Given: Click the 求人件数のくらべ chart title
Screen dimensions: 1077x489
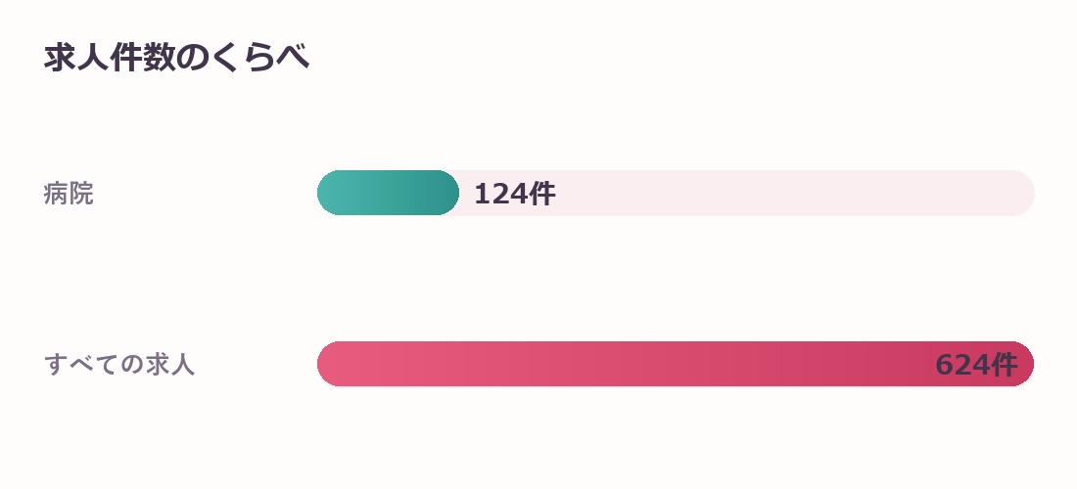Looking at the screenshot, I should tap(176, 58).
